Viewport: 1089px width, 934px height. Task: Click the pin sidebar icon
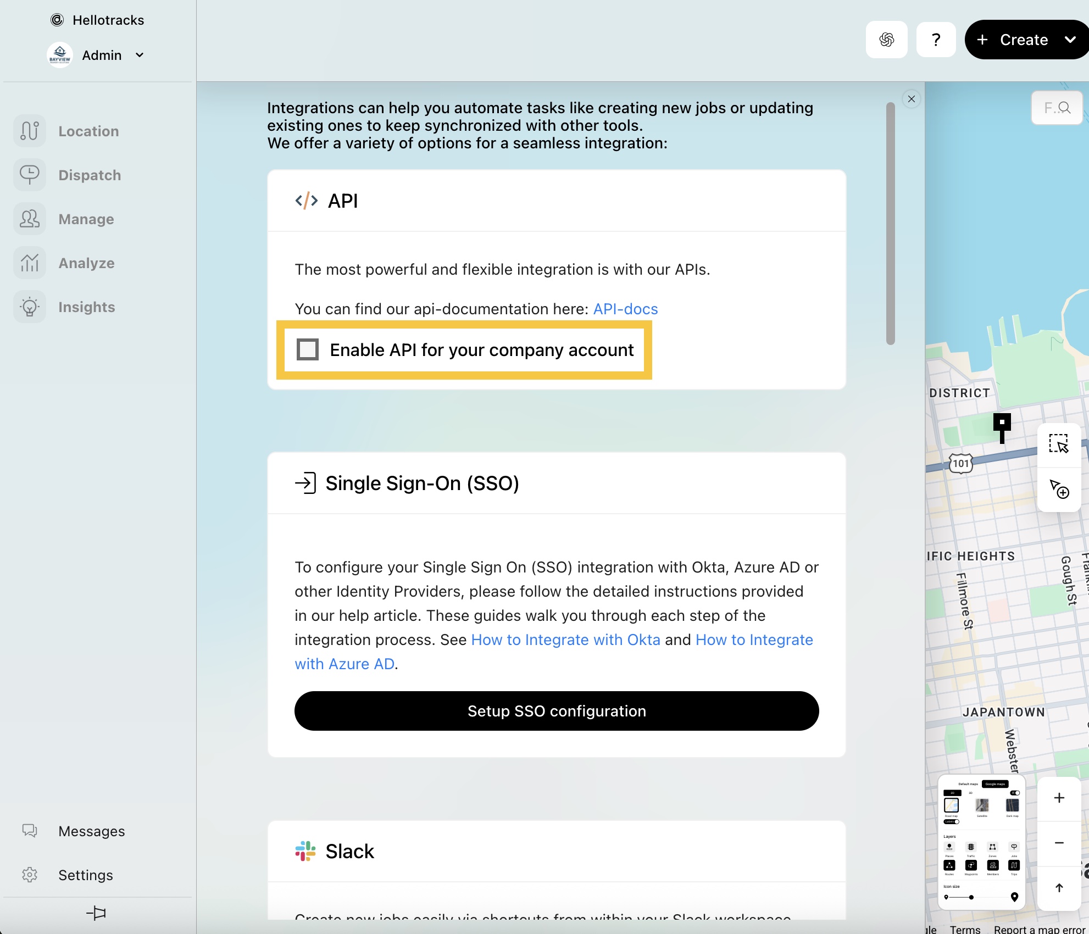[97, 913]
